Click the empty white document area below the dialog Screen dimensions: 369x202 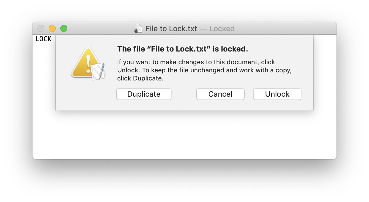[184, 135]
